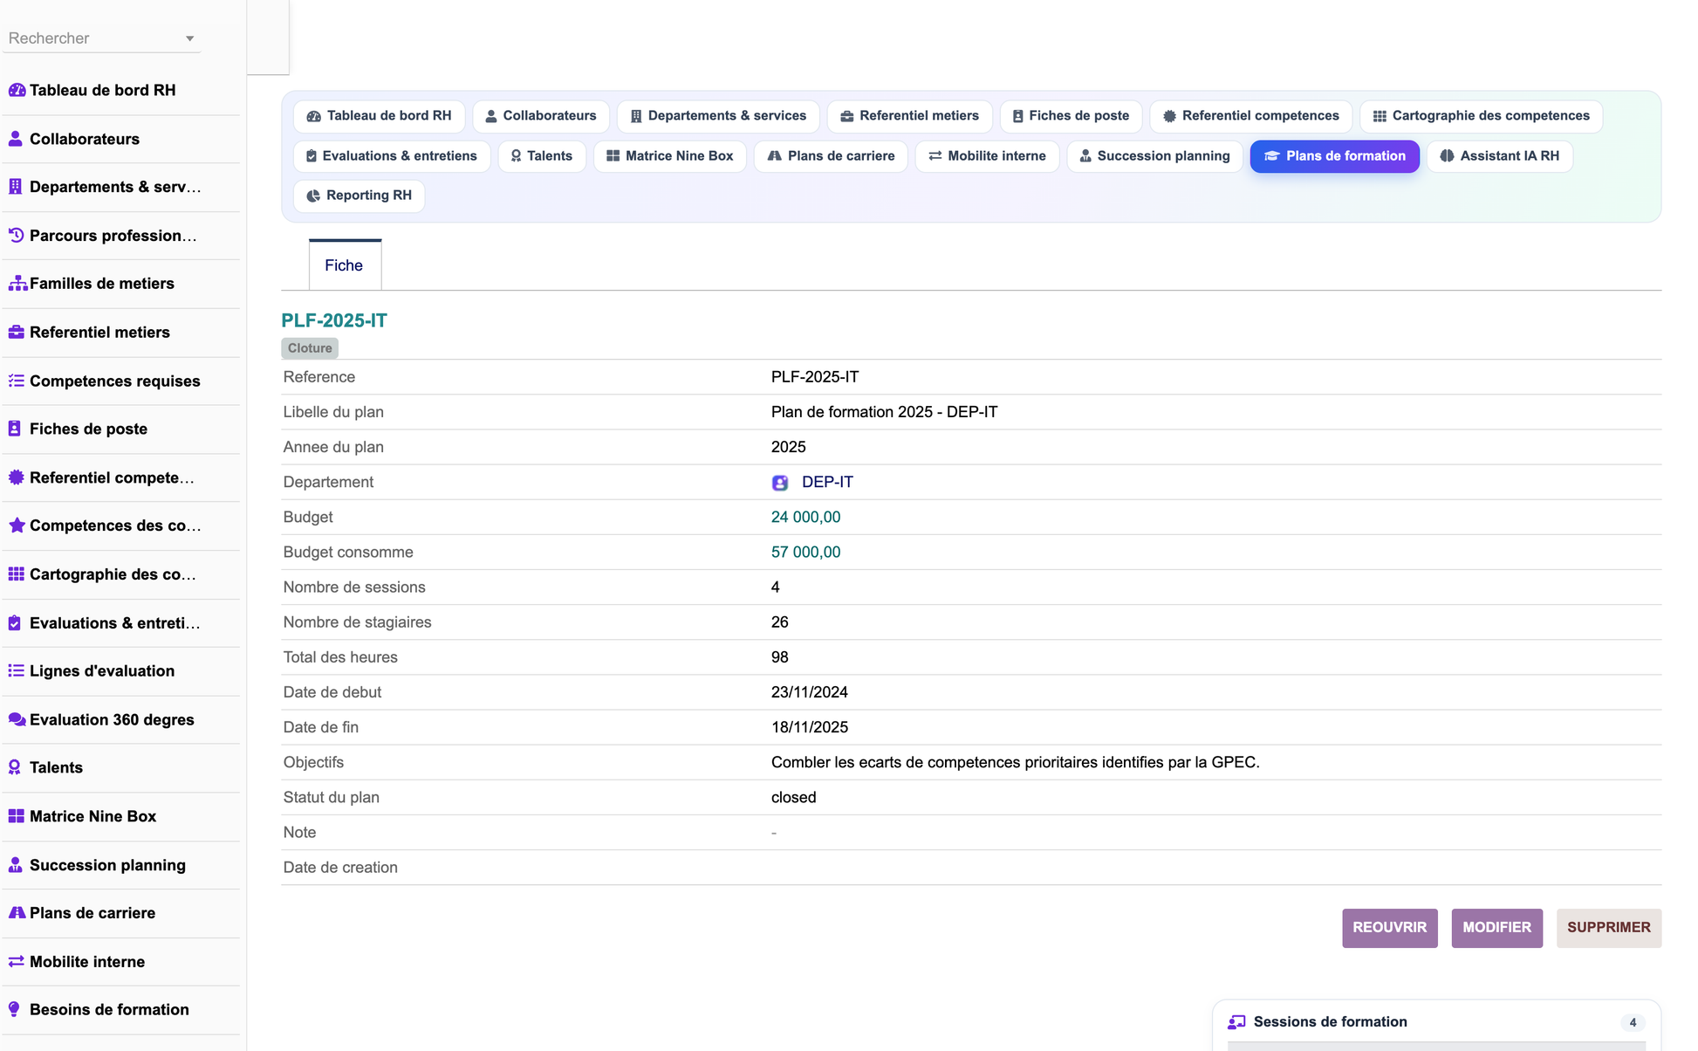Open Succession planning top menu pill
1698x1051 pixels.
[x=1155, y=156]
